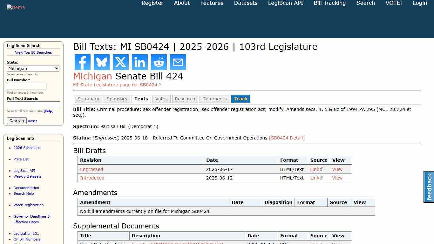Switch to the Votes tab
The image size is (434, 244).
(161, 99)
